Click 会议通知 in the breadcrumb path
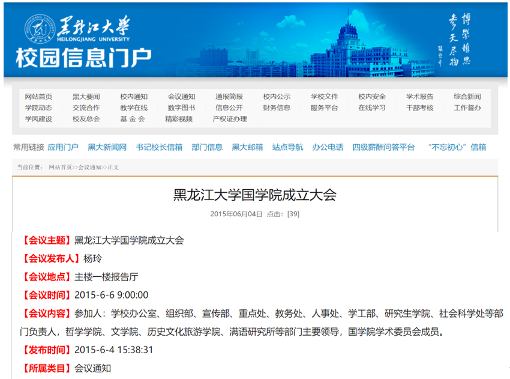Image resolution: width=510 pixels, height=379 pixels. point(90,168)
